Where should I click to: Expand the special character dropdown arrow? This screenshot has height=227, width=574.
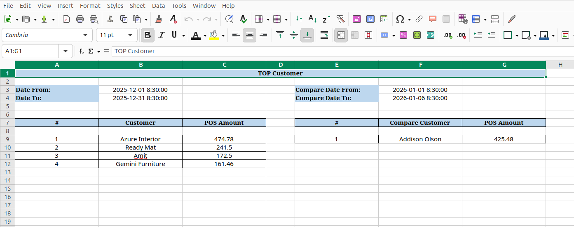pos(409,19)
